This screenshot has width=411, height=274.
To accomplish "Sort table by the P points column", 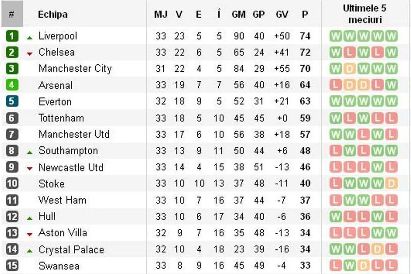I will [x=305, y=14].
